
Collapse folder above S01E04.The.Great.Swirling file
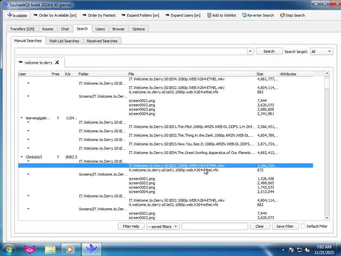[28, 148]
